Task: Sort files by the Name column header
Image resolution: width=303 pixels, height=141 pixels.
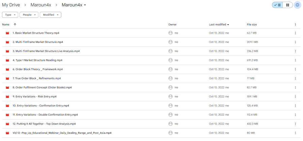Action: pos(6,25)
